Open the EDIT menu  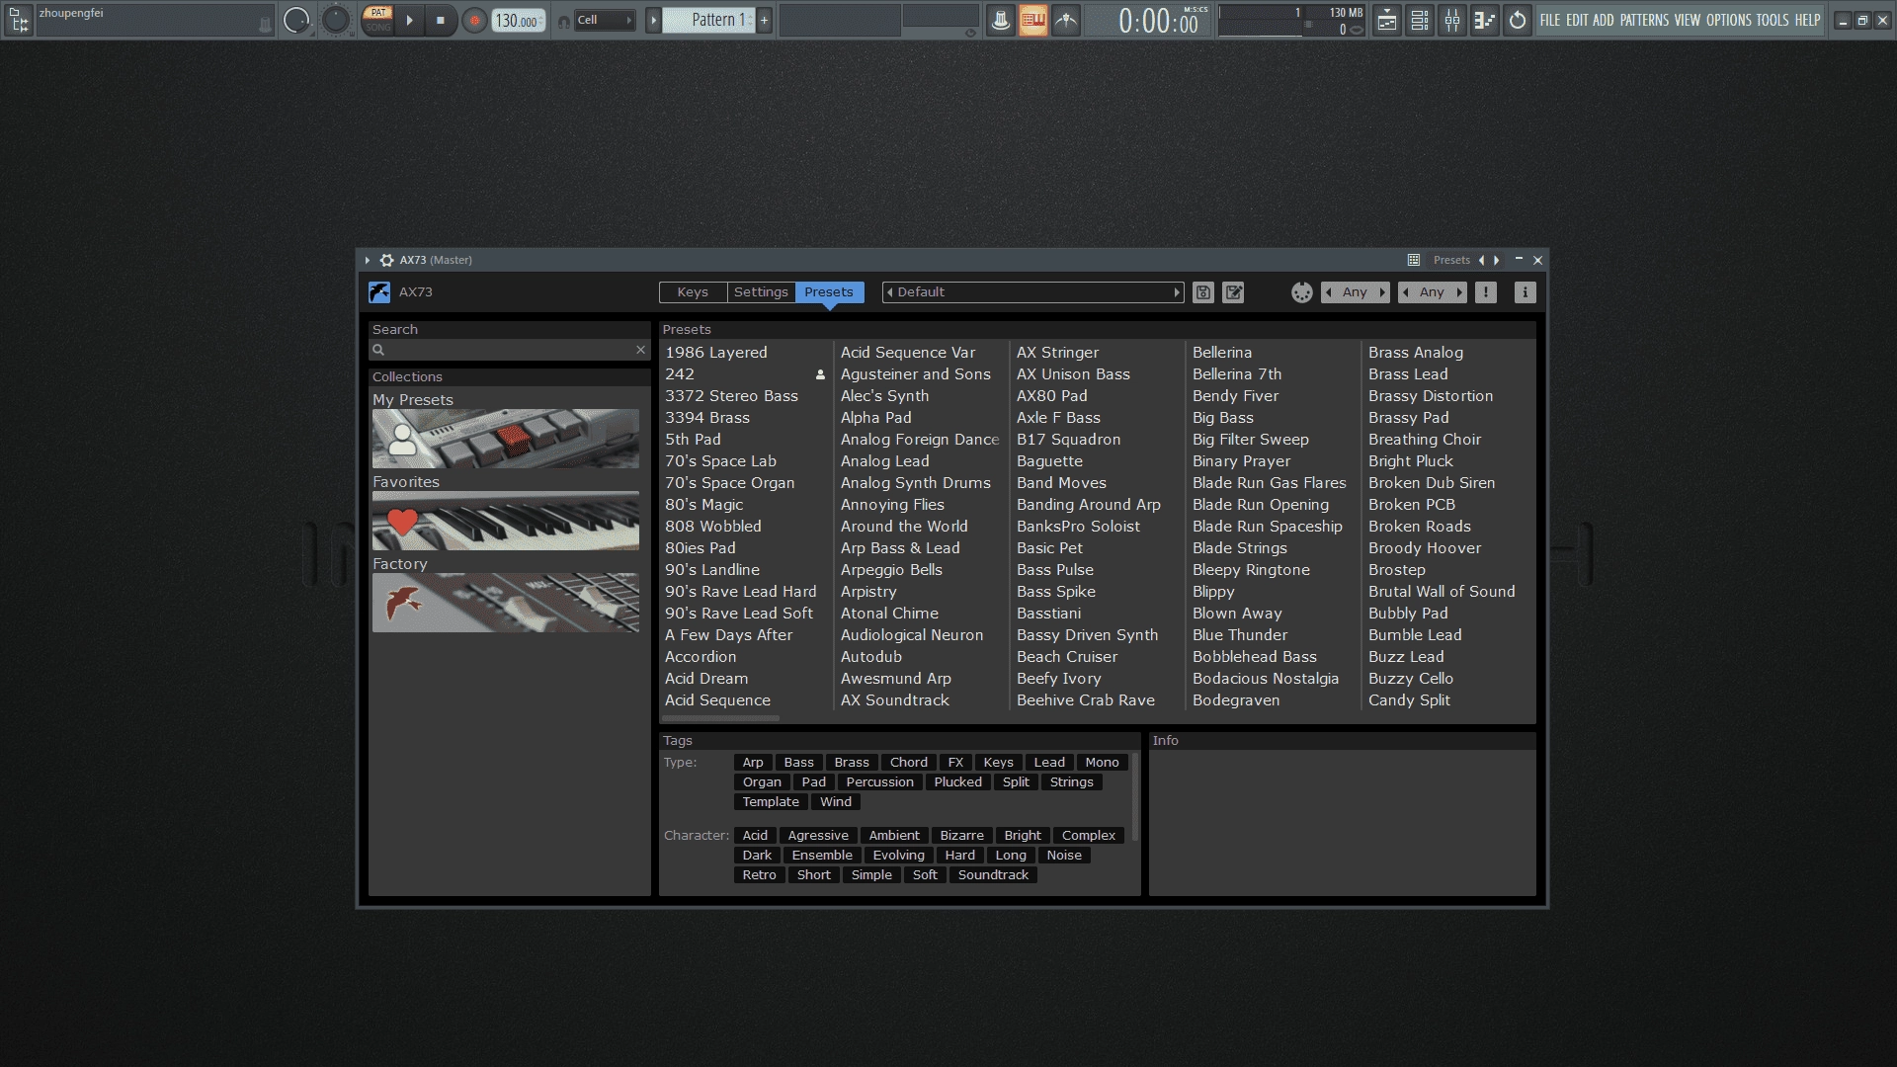pyautogui.click(x=1577, y=20)
